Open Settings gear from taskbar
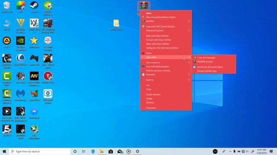The image size is (277, 155). (x=138, y=151)
